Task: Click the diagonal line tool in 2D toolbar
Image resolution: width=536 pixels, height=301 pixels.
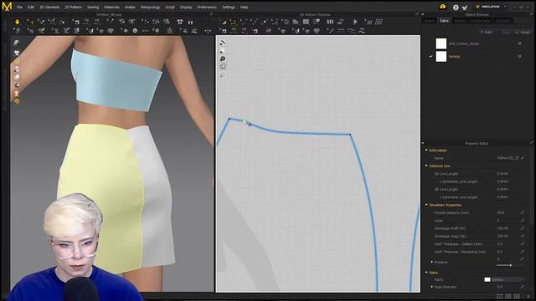Action: click(x=330, y=31)
